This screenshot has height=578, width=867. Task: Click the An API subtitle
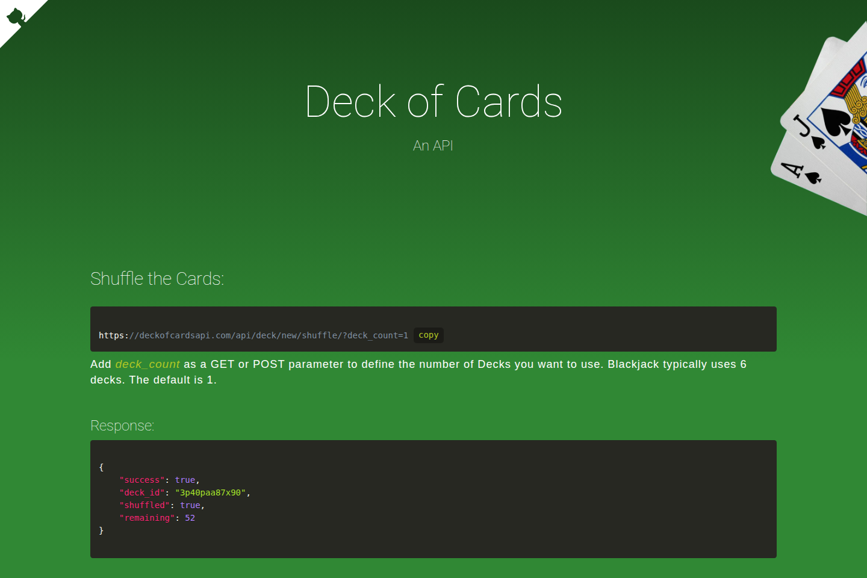(433, 145)
